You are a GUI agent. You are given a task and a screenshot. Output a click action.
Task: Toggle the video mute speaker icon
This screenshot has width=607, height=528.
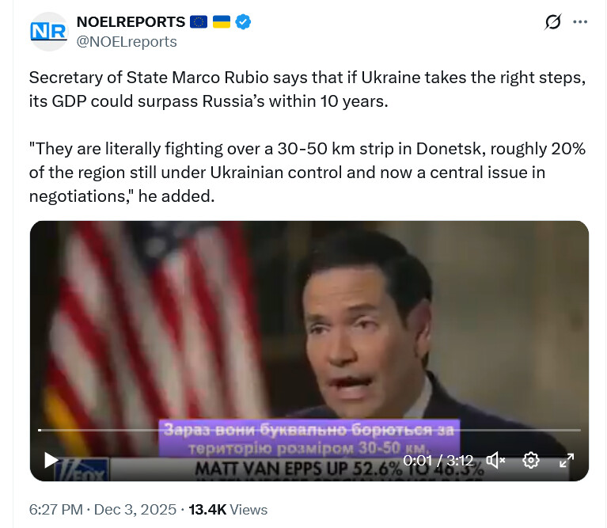click(496, 460)
